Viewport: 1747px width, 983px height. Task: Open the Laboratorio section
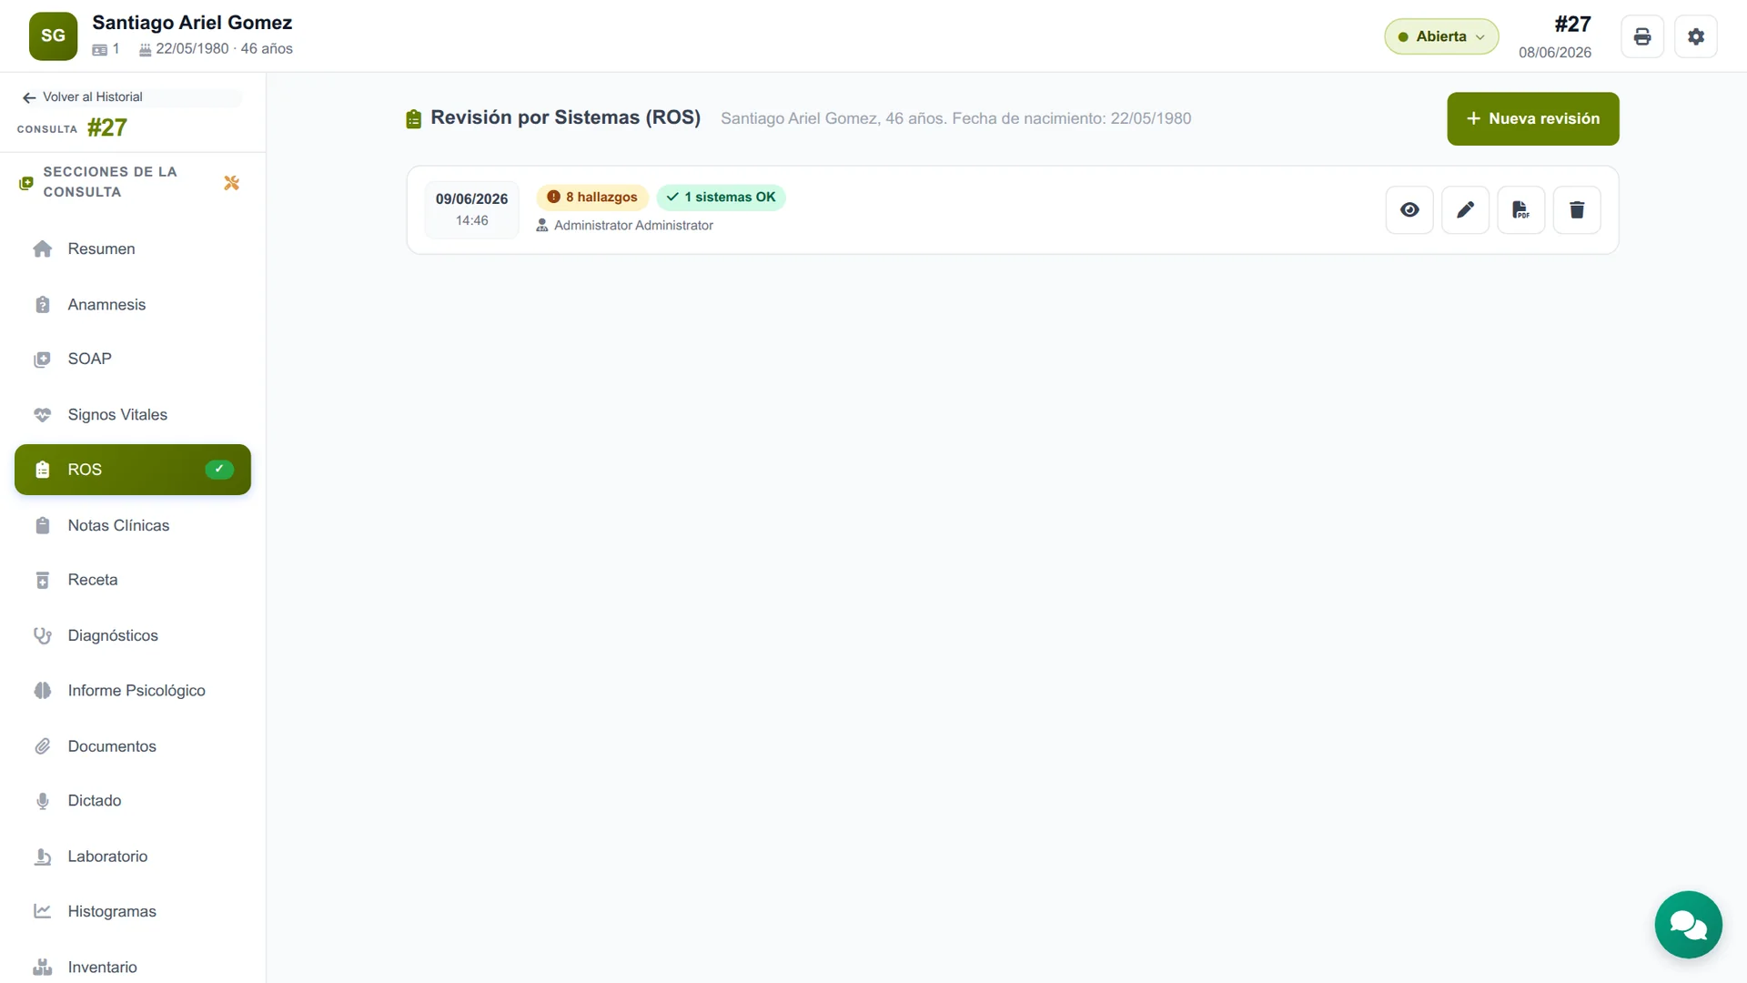pos(133,856)
